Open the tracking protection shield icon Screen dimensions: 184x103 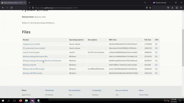click(30, 8)
